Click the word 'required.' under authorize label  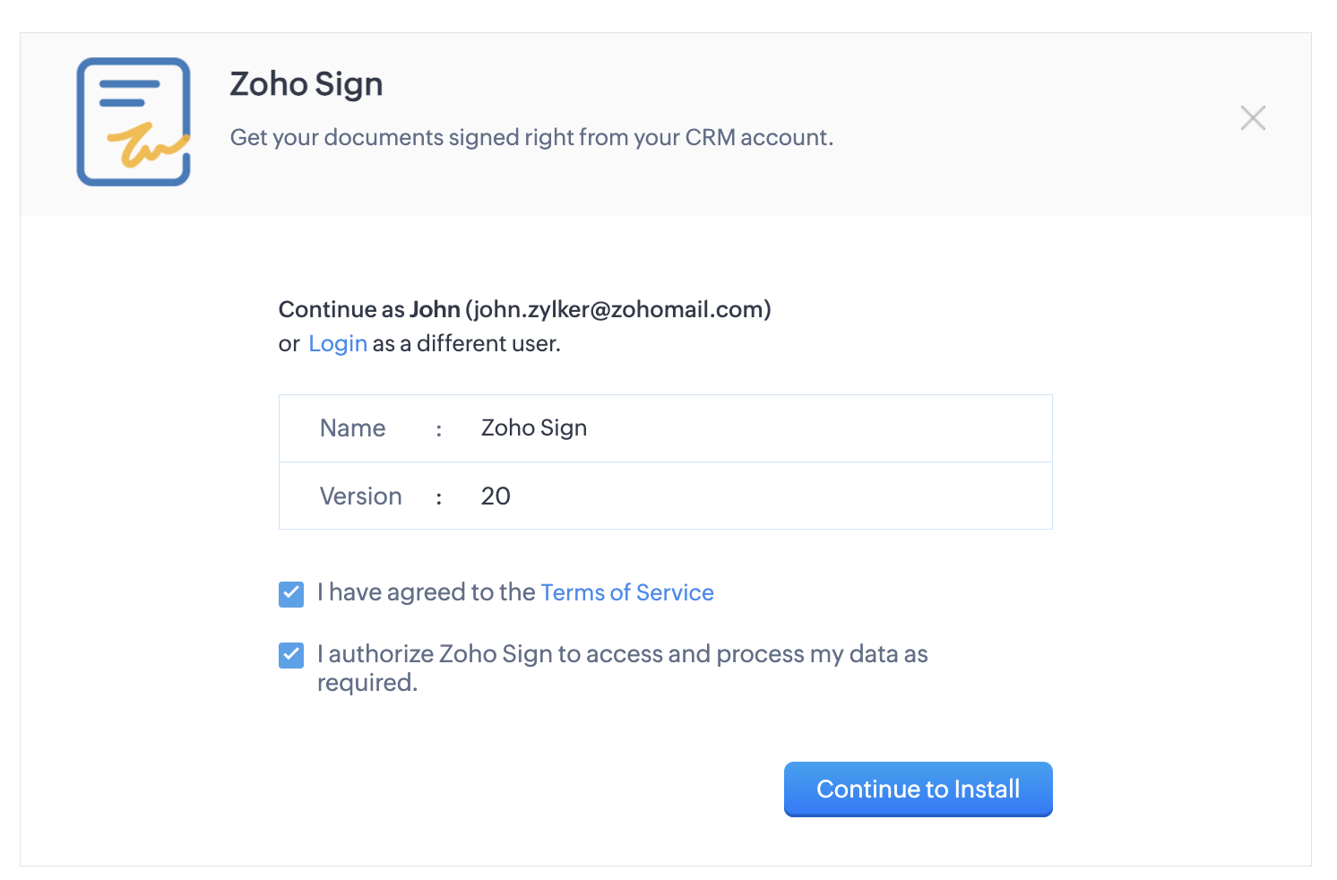coord(367,683)
